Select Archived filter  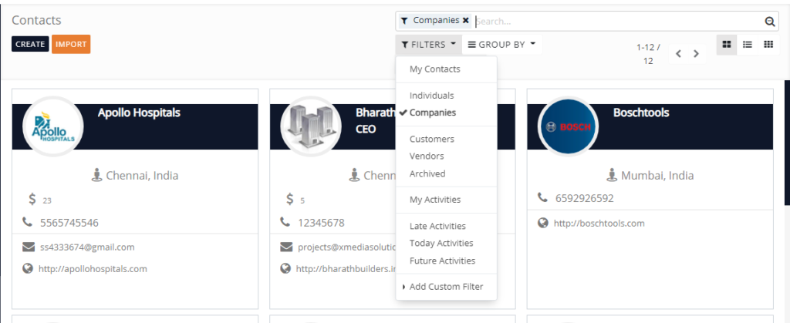[427, 173]
